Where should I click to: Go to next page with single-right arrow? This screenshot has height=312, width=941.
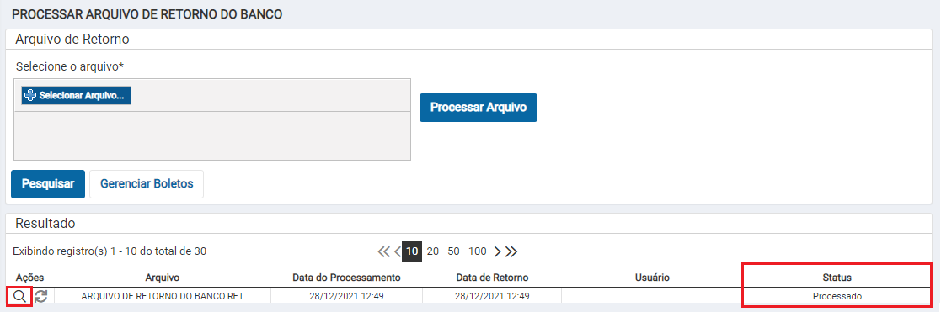pos(497,251)
